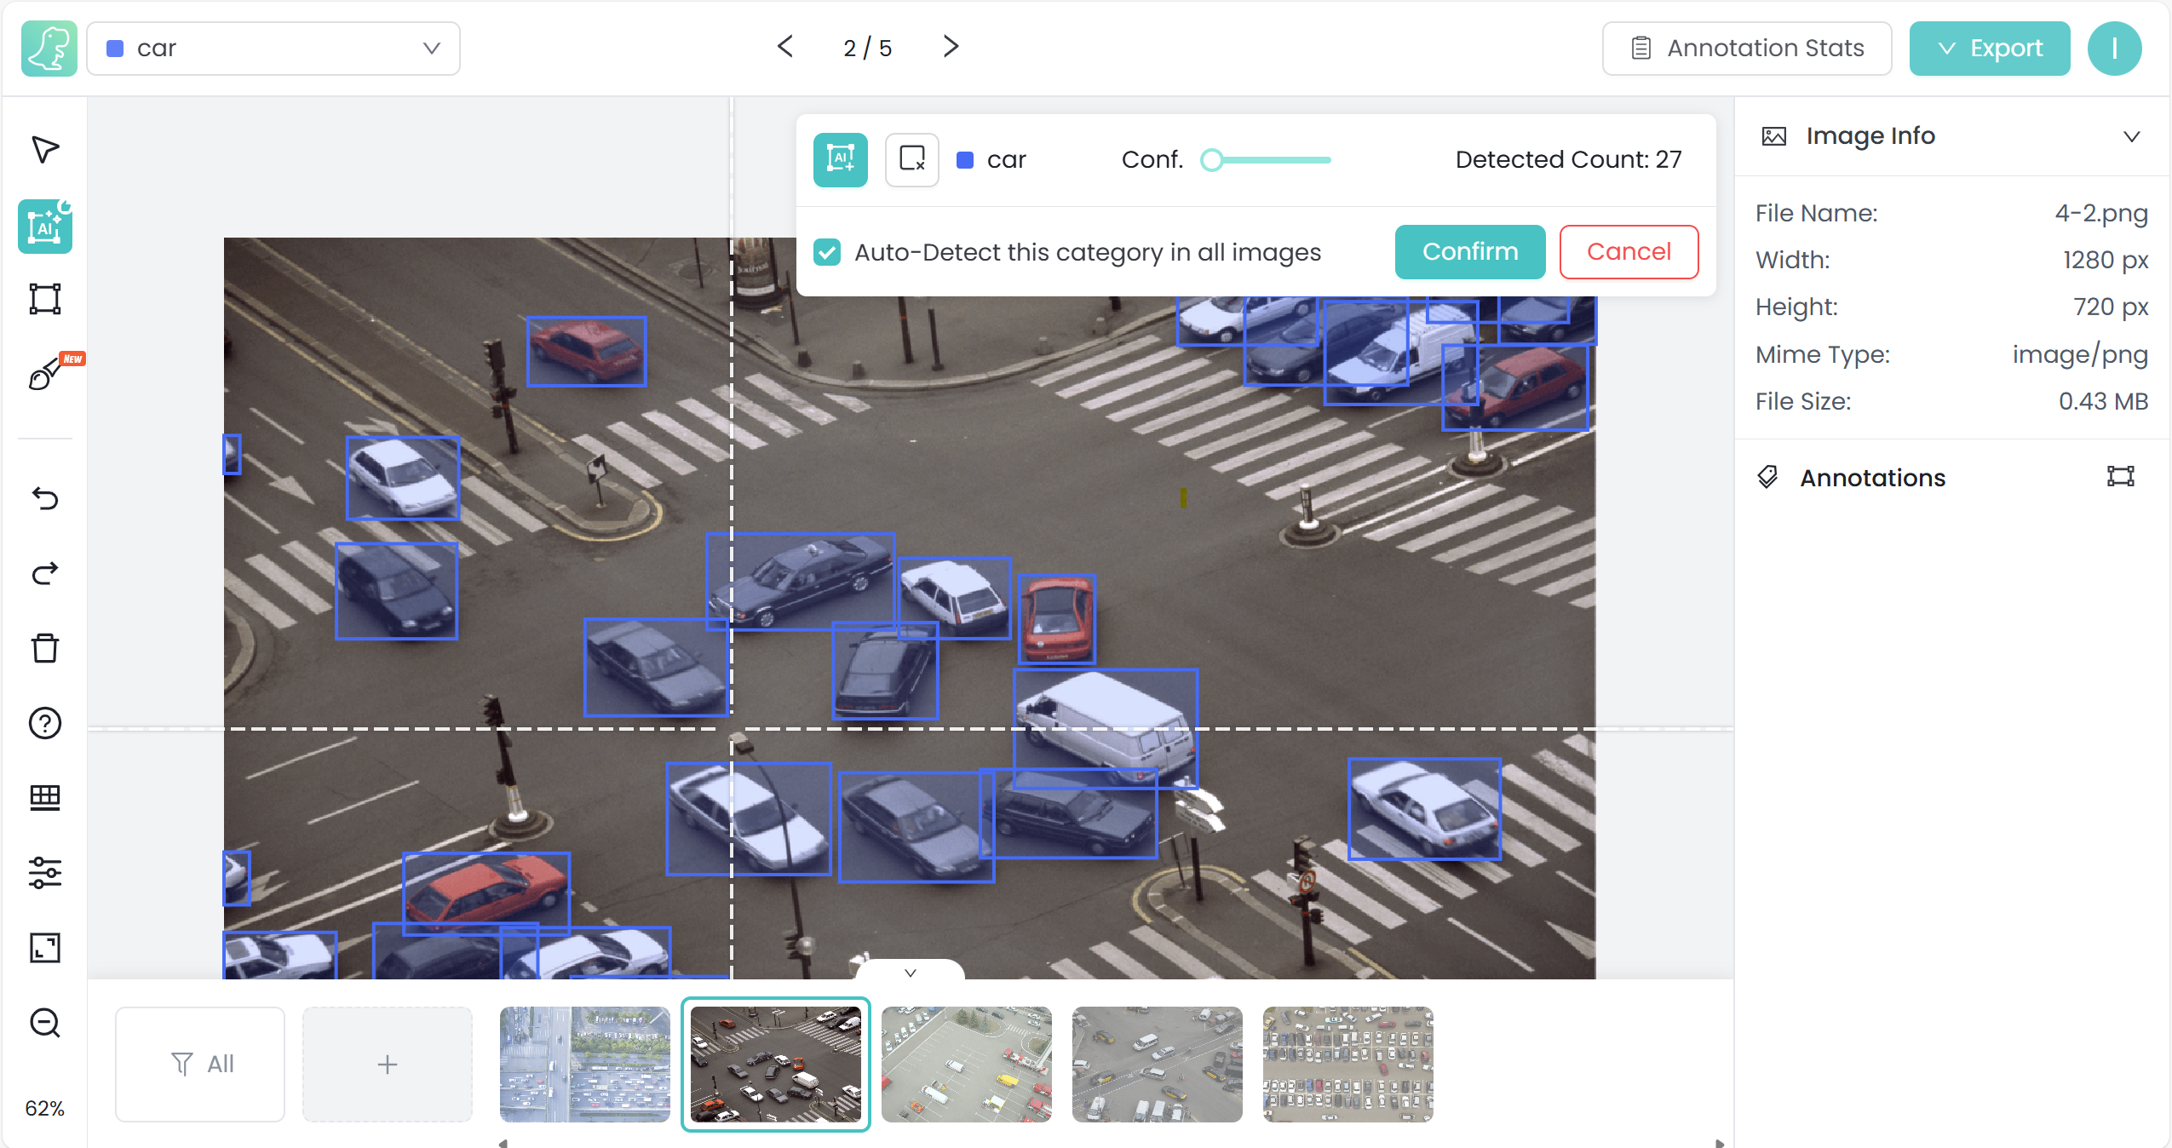This screenshot has width=2172, height=1148.
Task: Select the pointer selection tool
Action: click(45, 150)
